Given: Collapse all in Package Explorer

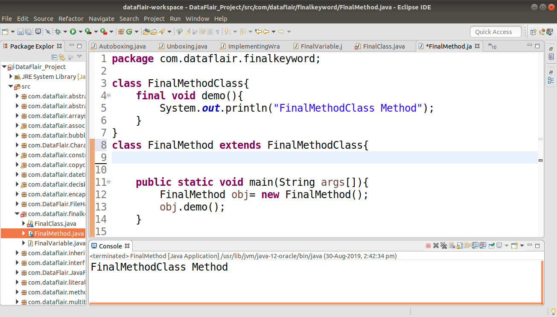Looking at the screenshot, I should coord(55,57).
